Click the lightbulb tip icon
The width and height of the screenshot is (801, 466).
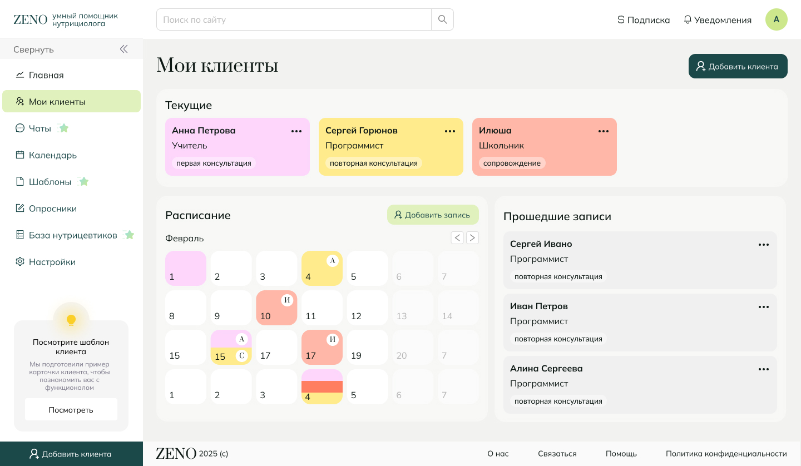71,320
